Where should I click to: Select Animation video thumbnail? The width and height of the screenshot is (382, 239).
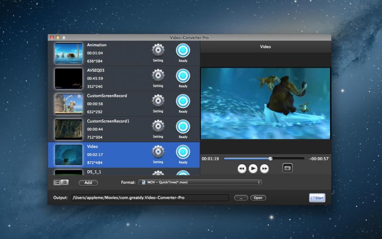68,53
